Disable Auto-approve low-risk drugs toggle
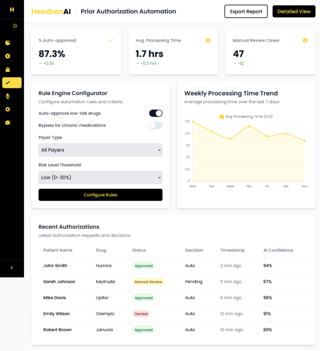 tap(155, 113)
